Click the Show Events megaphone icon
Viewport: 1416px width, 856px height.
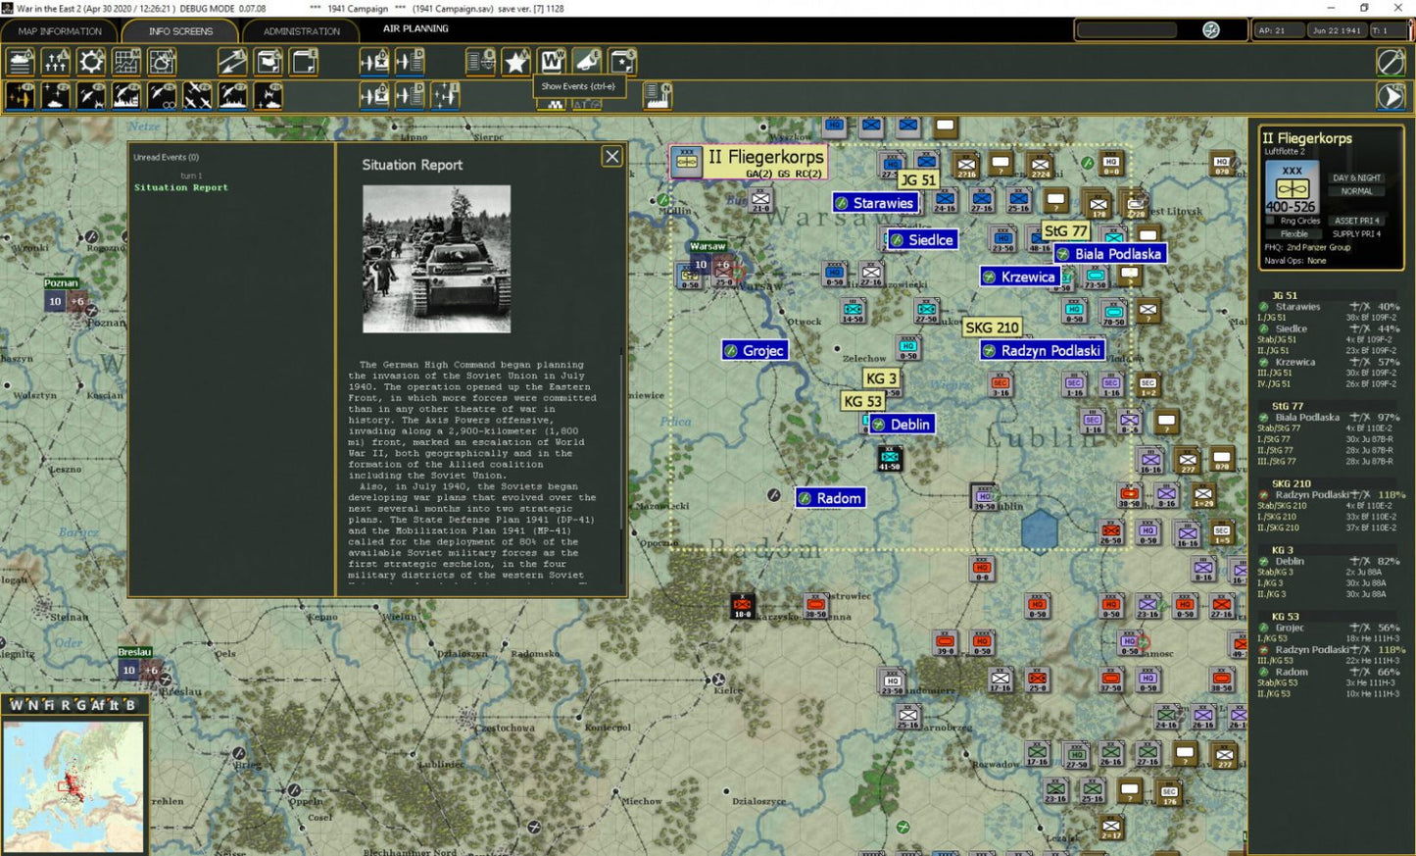click(587, 62)
